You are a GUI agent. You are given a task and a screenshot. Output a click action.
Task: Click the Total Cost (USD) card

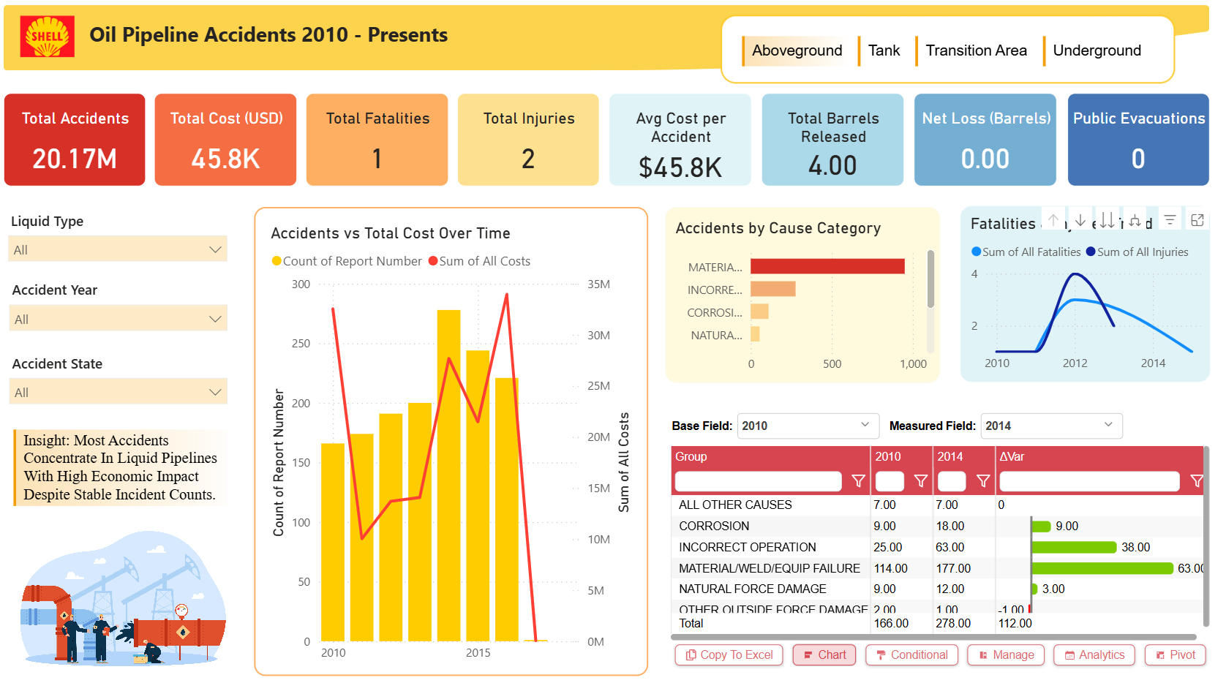(x=225, y=140)
